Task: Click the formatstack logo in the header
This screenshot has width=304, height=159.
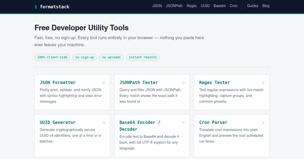Action: click(52, 7)
